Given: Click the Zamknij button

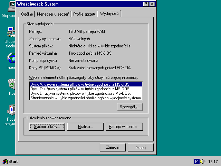Looking at the screenshot, I should pyautogui.click(x=113, y=147).
